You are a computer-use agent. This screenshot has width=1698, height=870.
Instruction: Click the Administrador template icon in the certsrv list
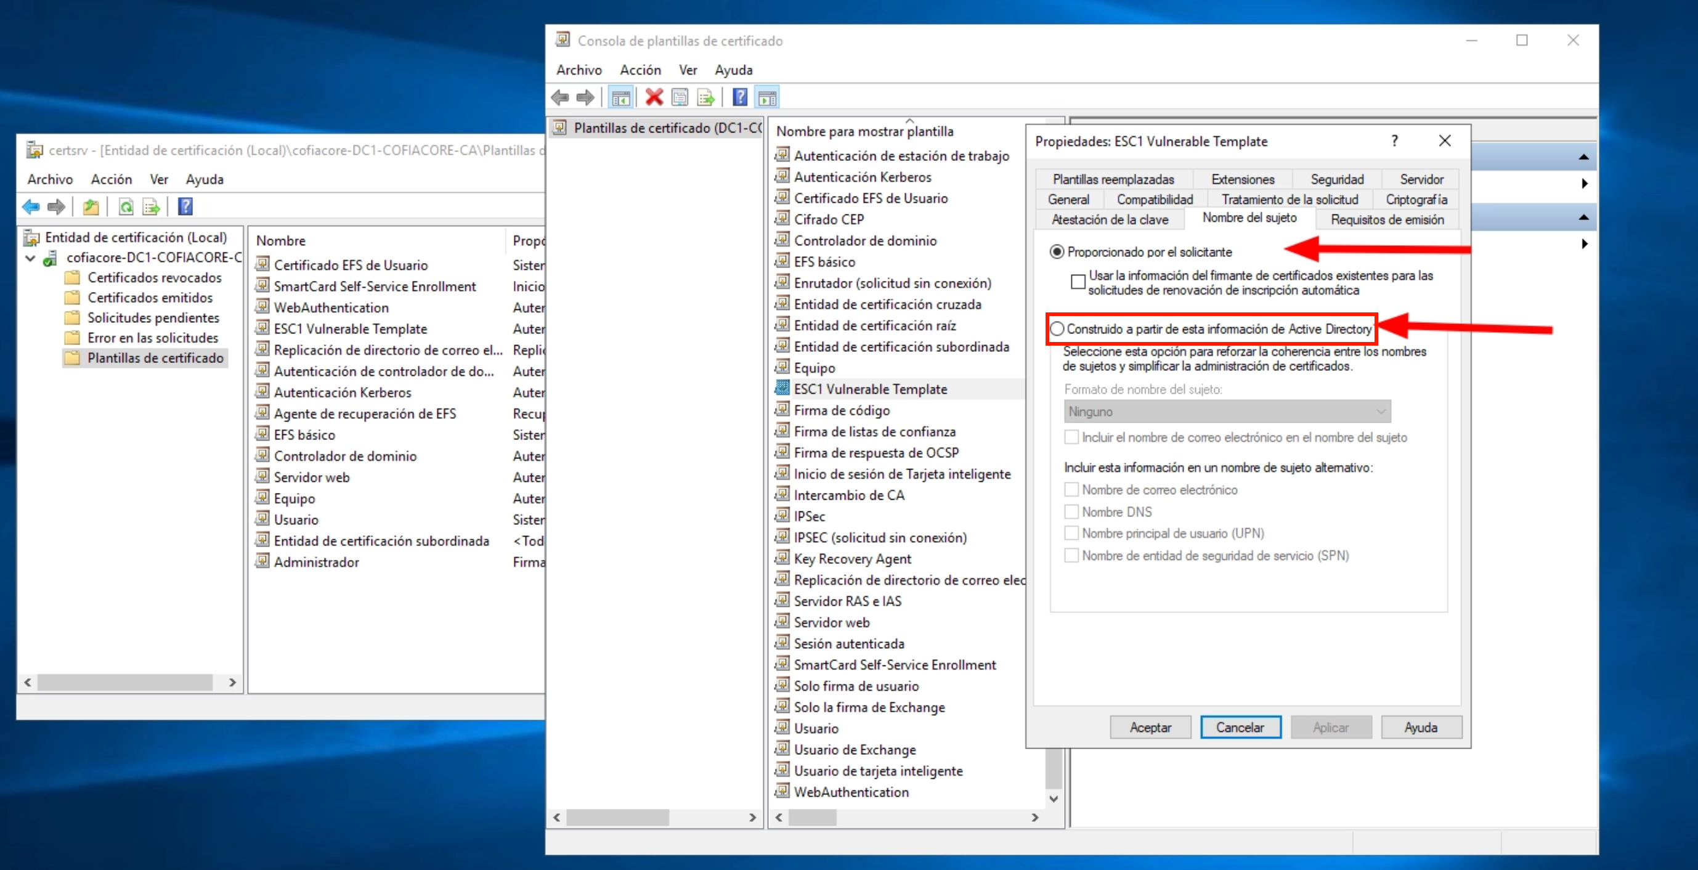pos(262,561)
